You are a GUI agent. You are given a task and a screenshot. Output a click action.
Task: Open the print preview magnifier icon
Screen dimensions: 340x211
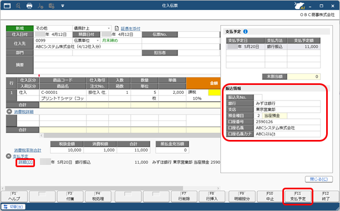(18, 6)
